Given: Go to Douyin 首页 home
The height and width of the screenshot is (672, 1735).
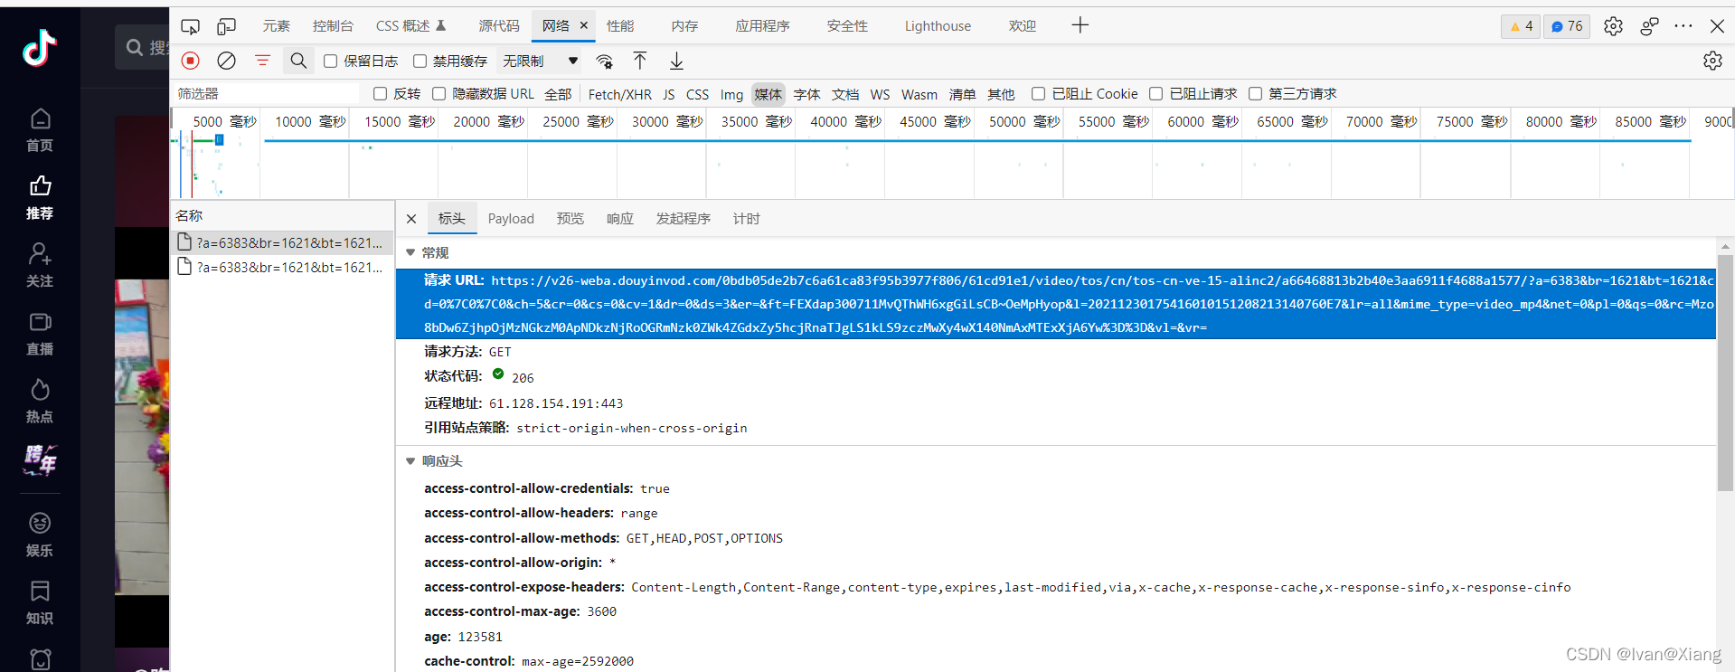Looking at the screenshot, I should [40, 130].
